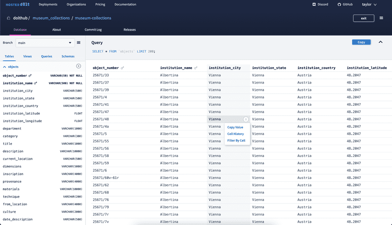Open the Documentation link
Screen dimensions: 392x225
(125, 5)
